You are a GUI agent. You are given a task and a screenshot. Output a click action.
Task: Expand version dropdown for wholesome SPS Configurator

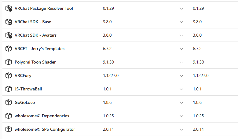181,130
